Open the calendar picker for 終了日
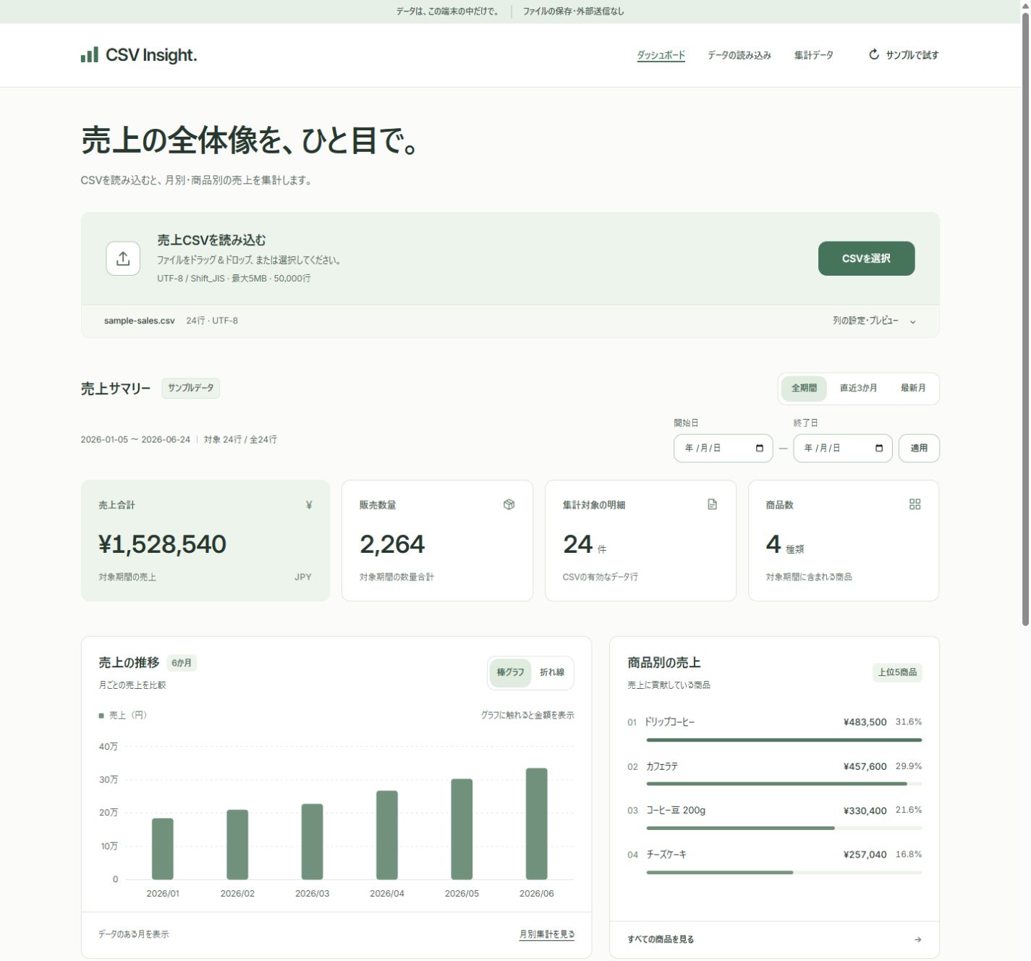1031x961 pixels. [x=879, y=448]
